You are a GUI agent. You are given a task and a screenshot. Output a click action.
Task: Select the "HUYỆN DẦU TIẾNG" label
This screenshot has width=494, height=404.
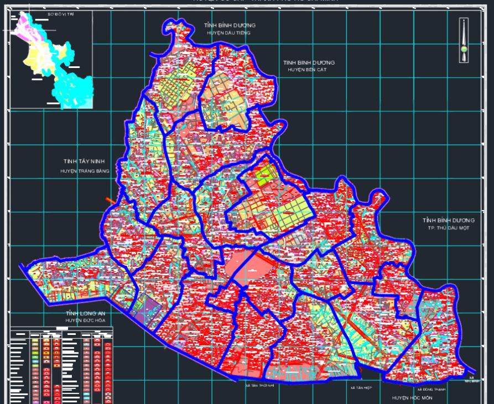[x=228, y=33]
